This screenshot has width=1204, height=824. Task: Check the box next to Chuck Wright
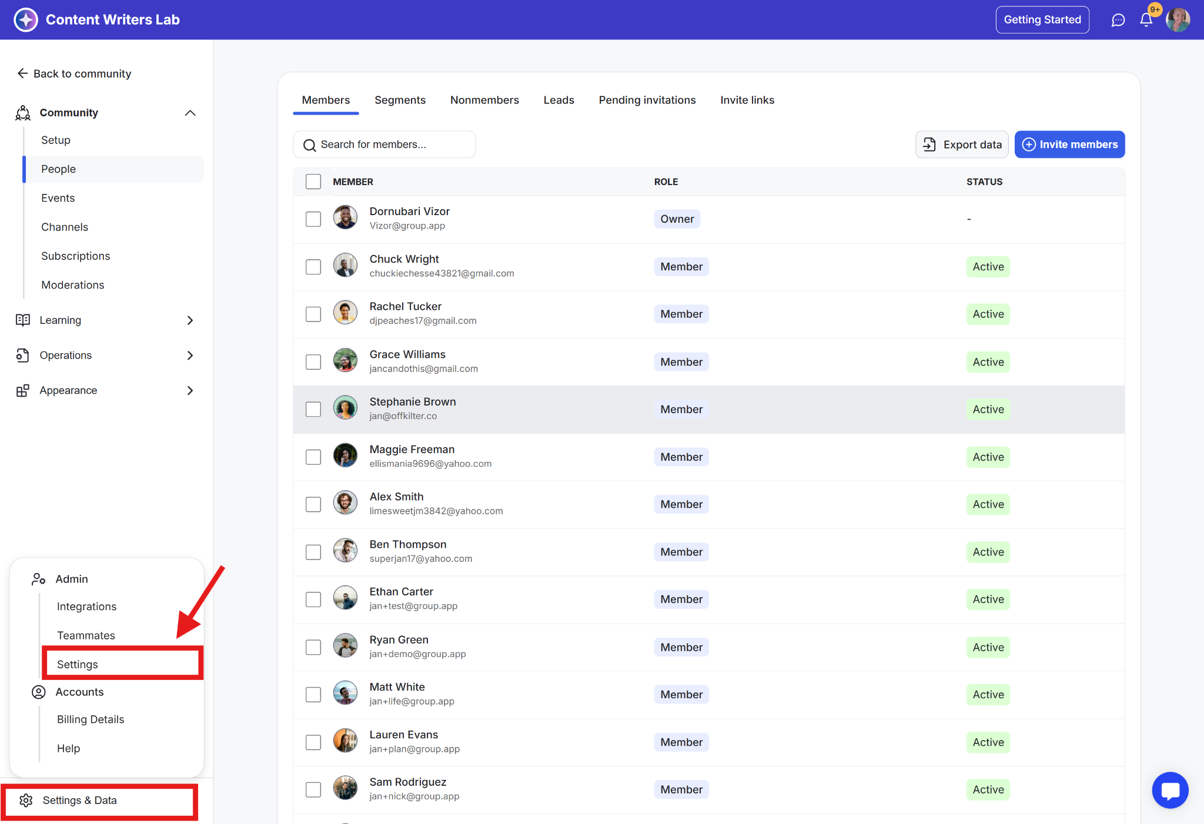[313, 267]
